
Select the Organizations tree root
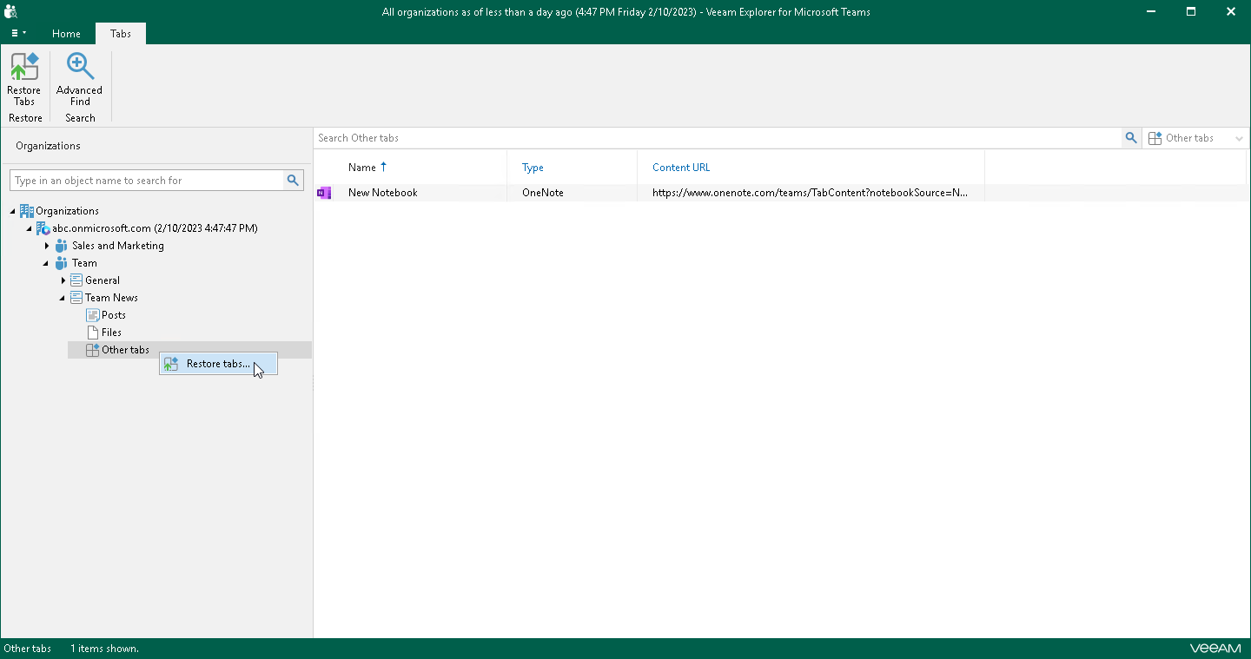tap(67, 211)
